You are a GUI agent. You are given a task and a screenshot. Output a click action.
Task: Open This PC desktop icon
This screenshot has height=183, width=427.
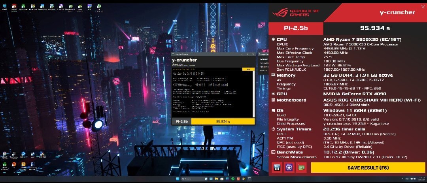tap(5, 7)
